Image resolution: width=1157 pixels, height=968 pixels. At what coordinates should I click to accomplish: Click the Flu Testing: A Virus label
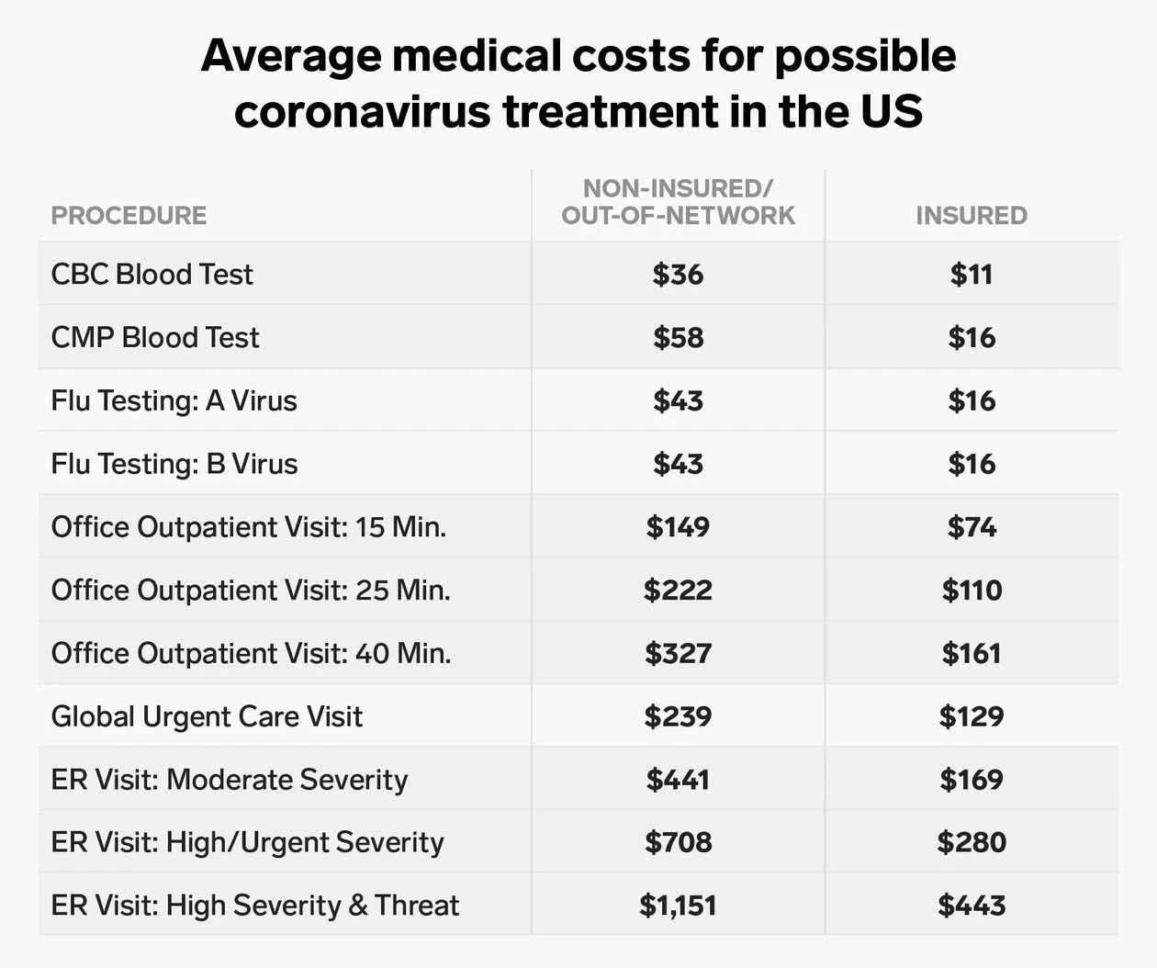[174, 401]
